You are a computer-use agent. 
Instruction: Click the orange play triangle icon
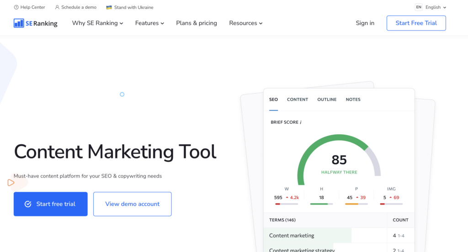pos(11,183)
